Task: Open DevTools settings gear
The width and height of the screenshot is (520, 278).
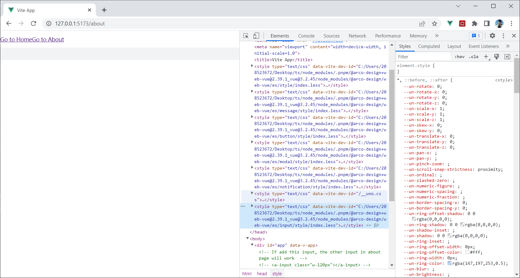Action: [492, 36]
